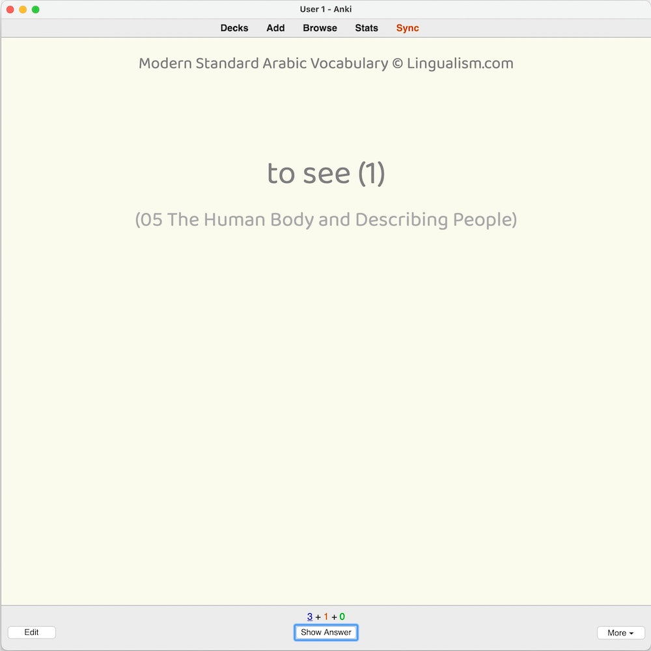View the Stats page
Image resolution: width=651 pixels, height=651 pixels.
(x=367, y=28)
